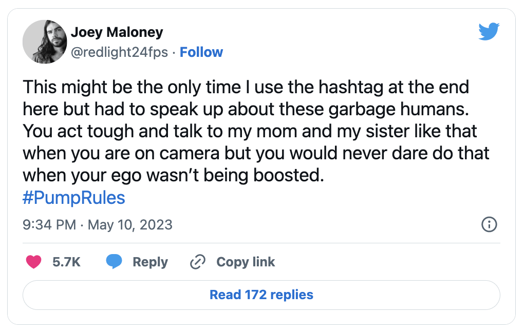Screen dimensions: 525x335
Task: Click the Twitter bird logo
Action: [x=489, y=32]
